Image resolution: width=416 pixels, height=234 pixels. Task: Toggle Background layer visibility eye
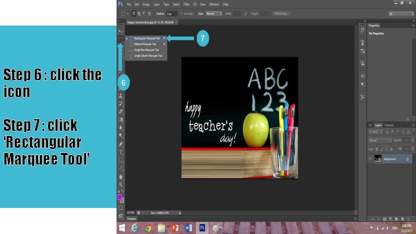coord(370,159)
